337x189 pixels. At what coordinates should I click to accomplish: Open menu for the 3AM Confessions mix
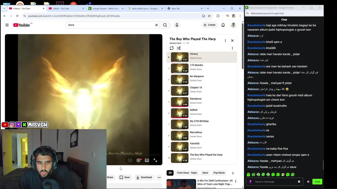[236, 181]
